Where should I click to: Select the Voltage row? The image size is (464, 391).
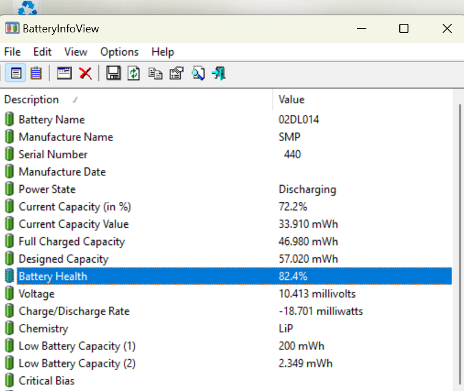(226, 293)
